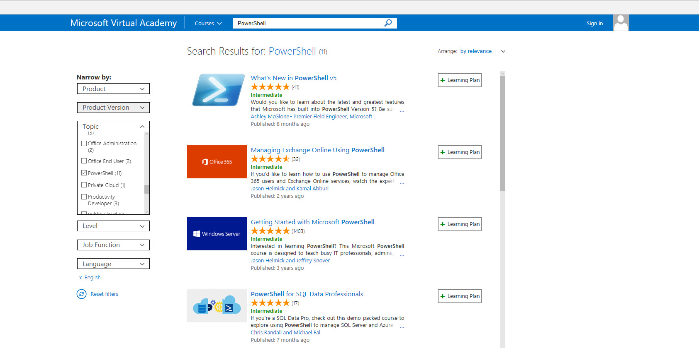Expand the Language filter dropdown

point(113,264)
